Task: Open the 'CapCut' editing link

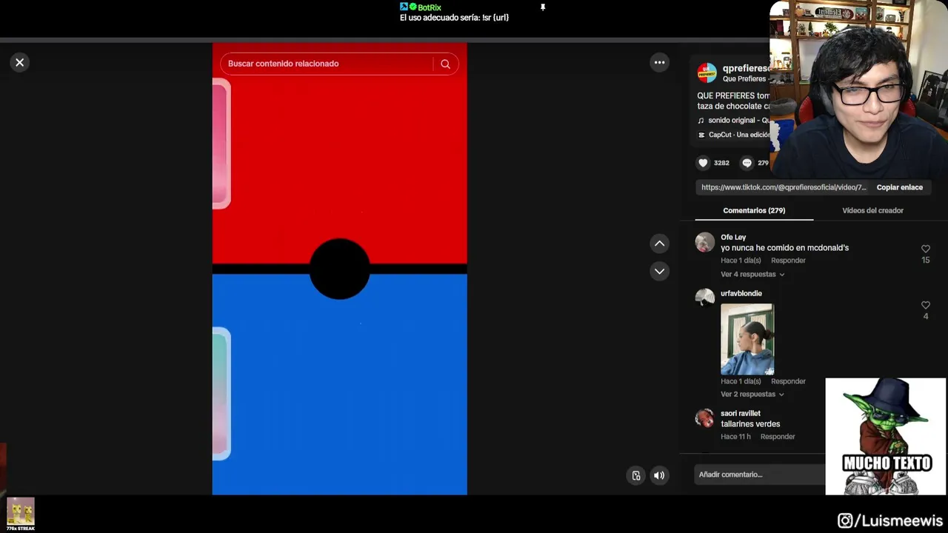Action: [x=738, y=135]
